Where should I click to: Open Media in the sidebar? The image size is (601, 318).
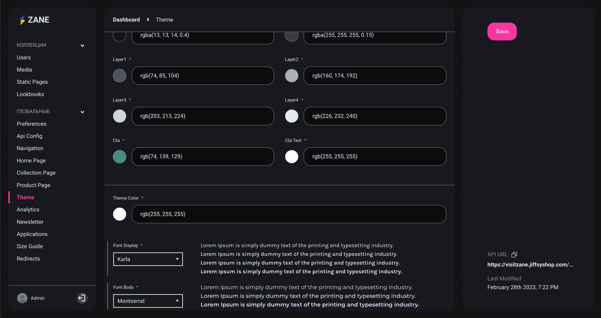(24, 69)
